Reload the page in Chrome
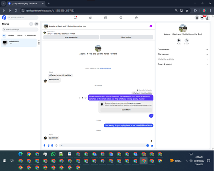214x171 pixels. coord(16,11)
